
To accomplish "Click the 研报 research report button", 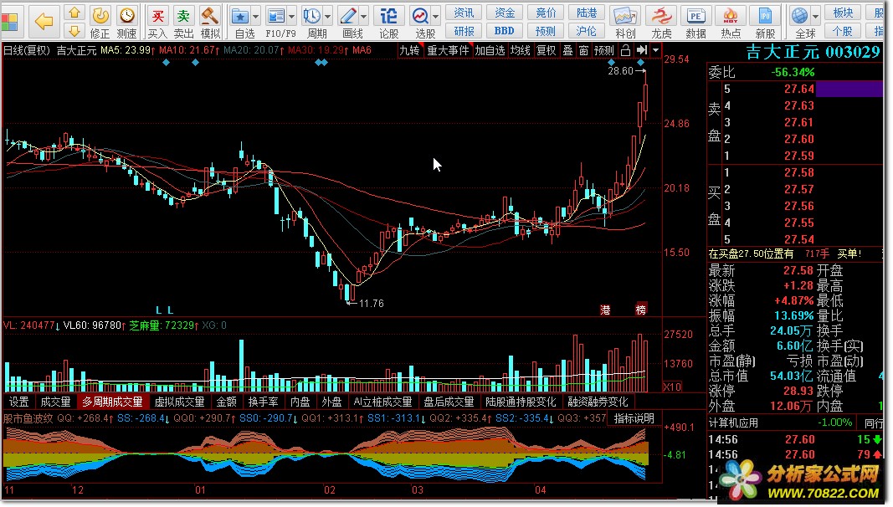I will click(464, 31).
